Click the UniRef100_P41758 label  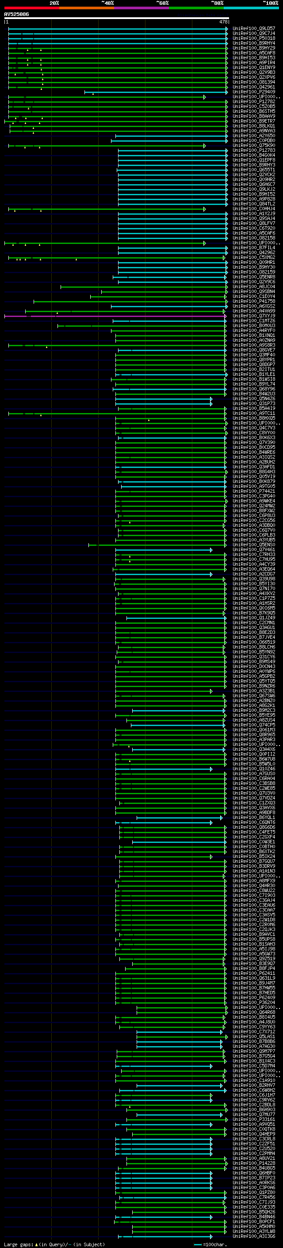(x=253, y=301)
